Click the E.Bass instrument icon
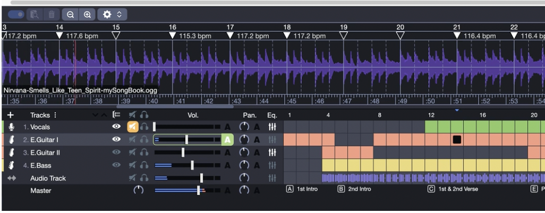 point(12,165)
